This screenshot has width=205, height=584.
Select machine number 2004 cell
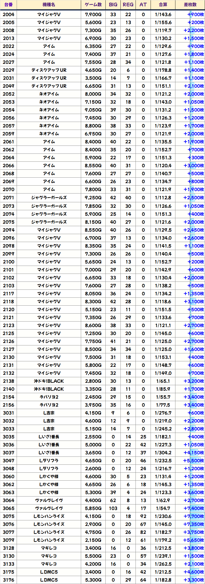point(8,15)
